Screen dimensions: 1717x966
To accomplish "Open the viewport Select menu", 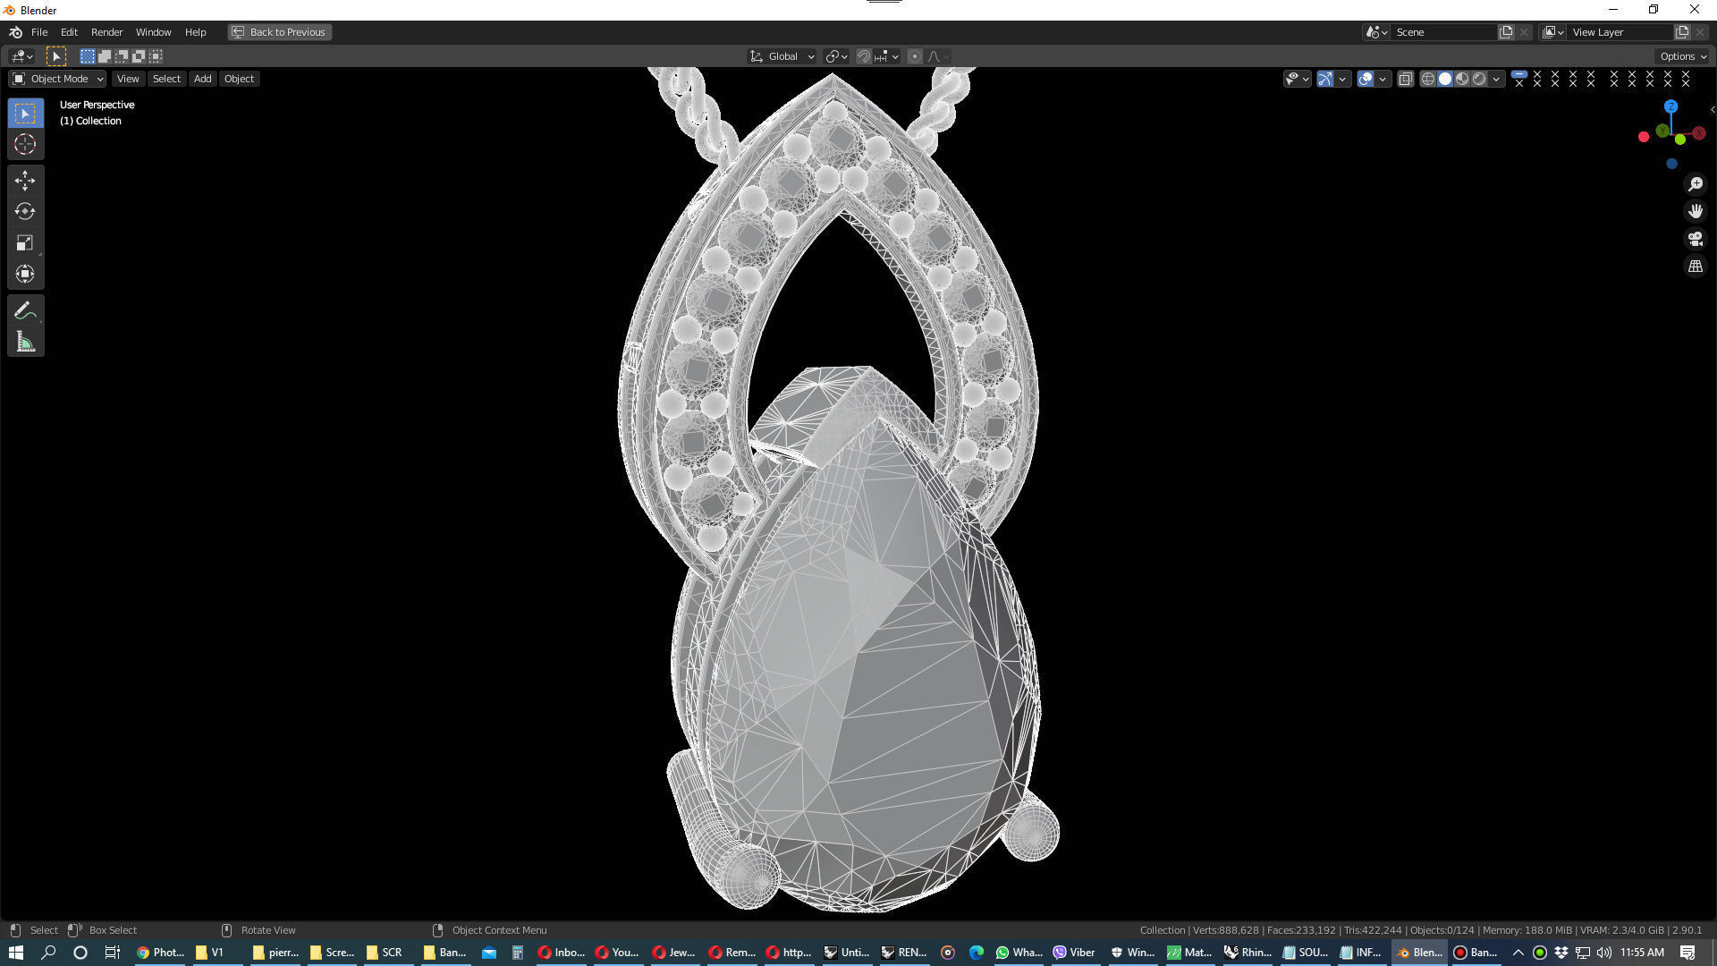I will click(166, 79).
